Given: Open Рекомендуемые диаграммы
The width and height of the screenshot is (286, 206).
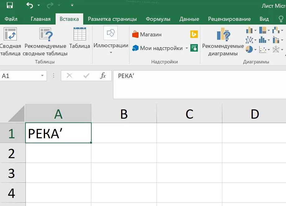Looking at the screenshot, I should coord(223,42).
